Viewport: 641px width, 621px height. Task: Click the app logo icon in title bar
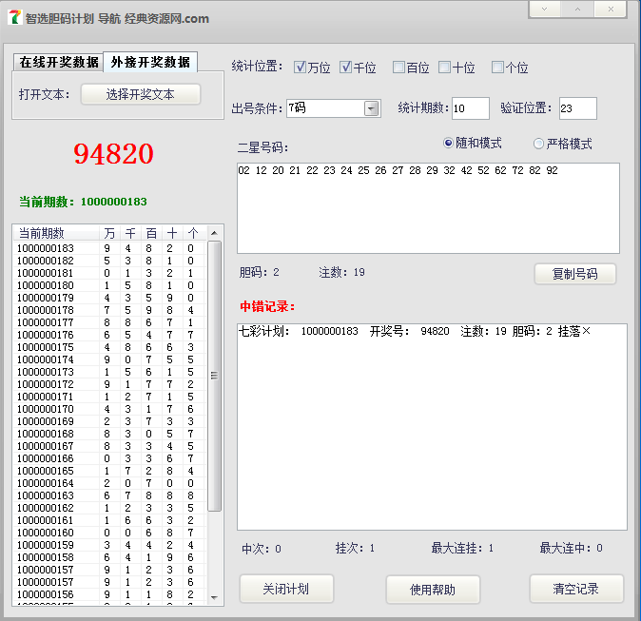point(15,17)
